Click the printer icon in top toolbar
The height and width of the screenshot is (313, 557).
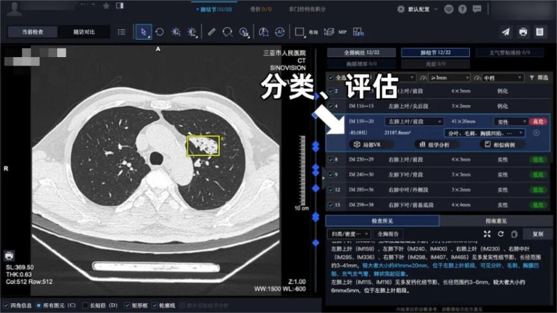click(523, 32)
